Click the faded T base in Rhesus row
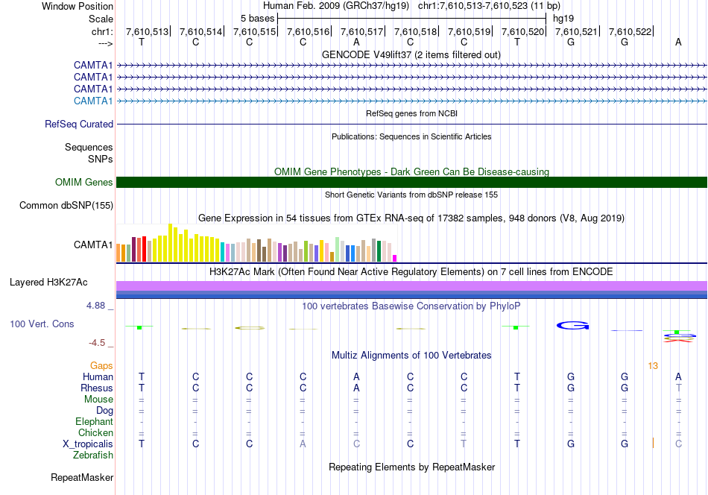Image resolution: width=708 pixels, height=495 pixels. coord(678,388)
